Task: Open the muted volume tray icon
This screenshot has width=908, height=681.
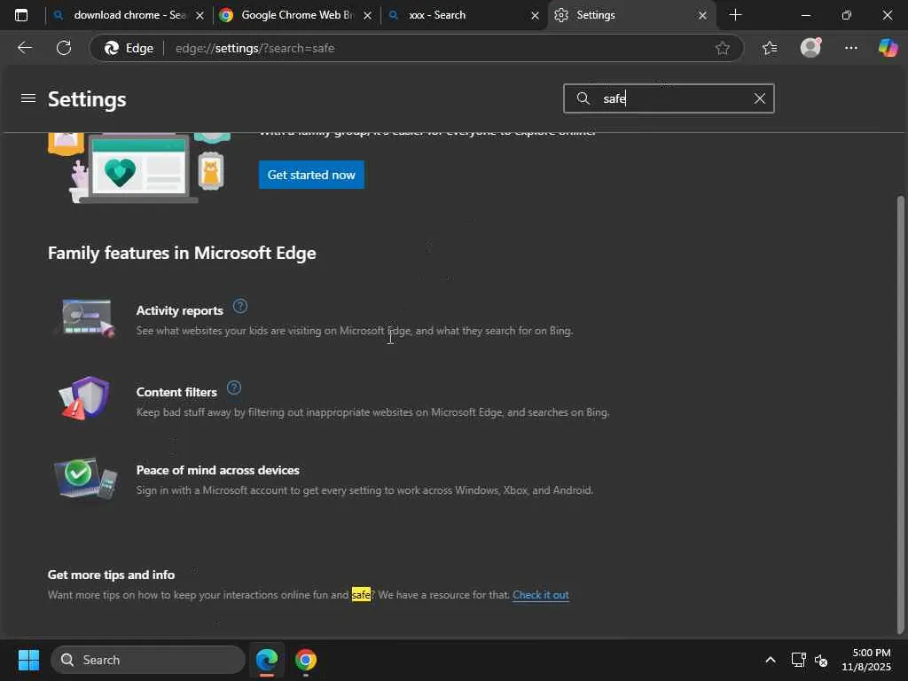Action: click(821, 660)
